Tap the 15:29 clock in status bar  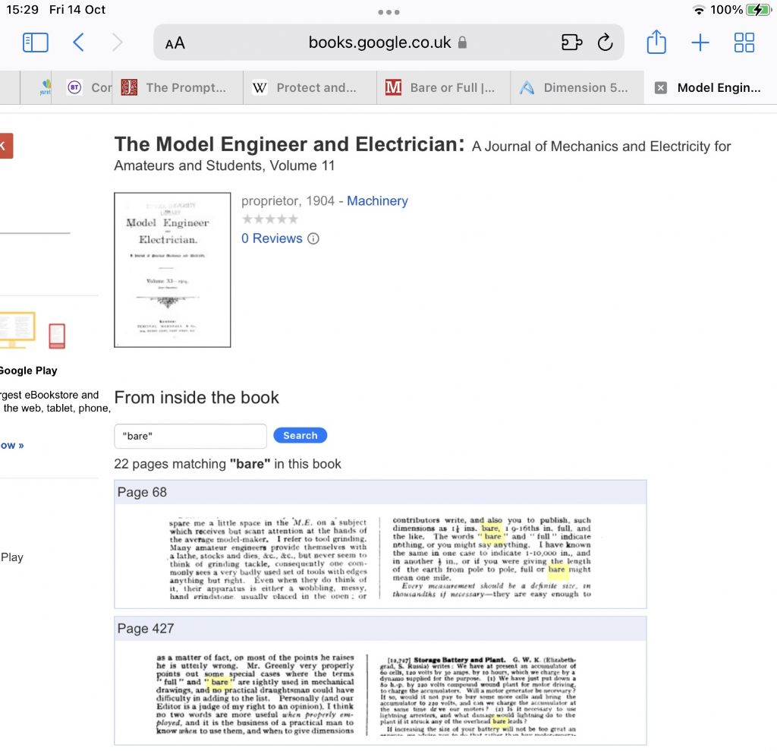(x=22, y=10)
